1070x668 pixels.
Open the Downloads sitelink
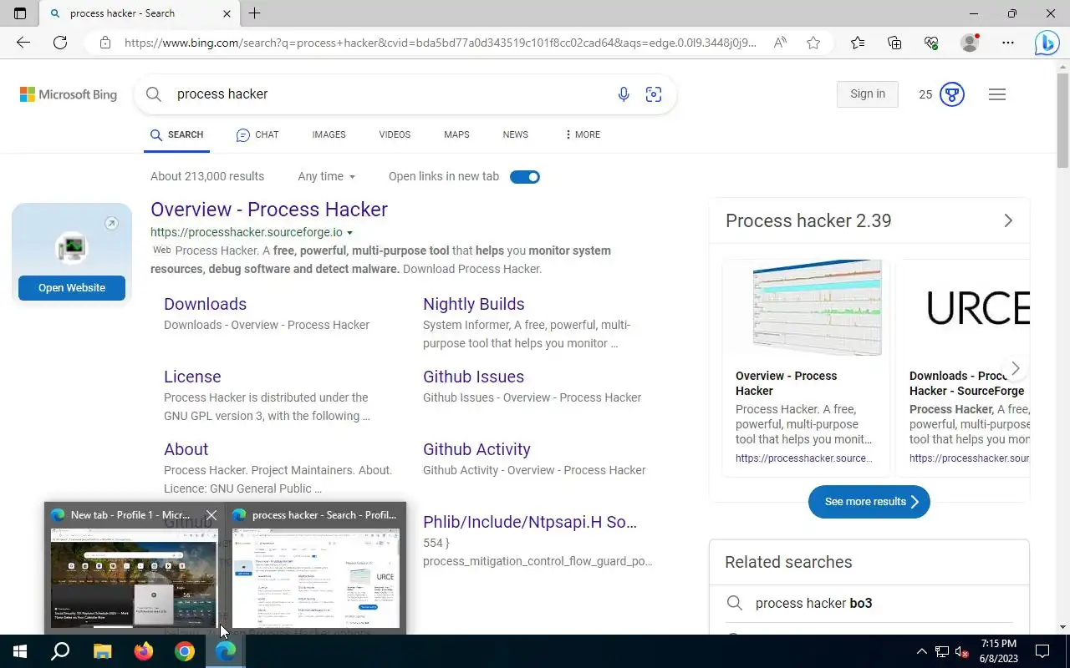pyautogui.click(x=205, y=304)
